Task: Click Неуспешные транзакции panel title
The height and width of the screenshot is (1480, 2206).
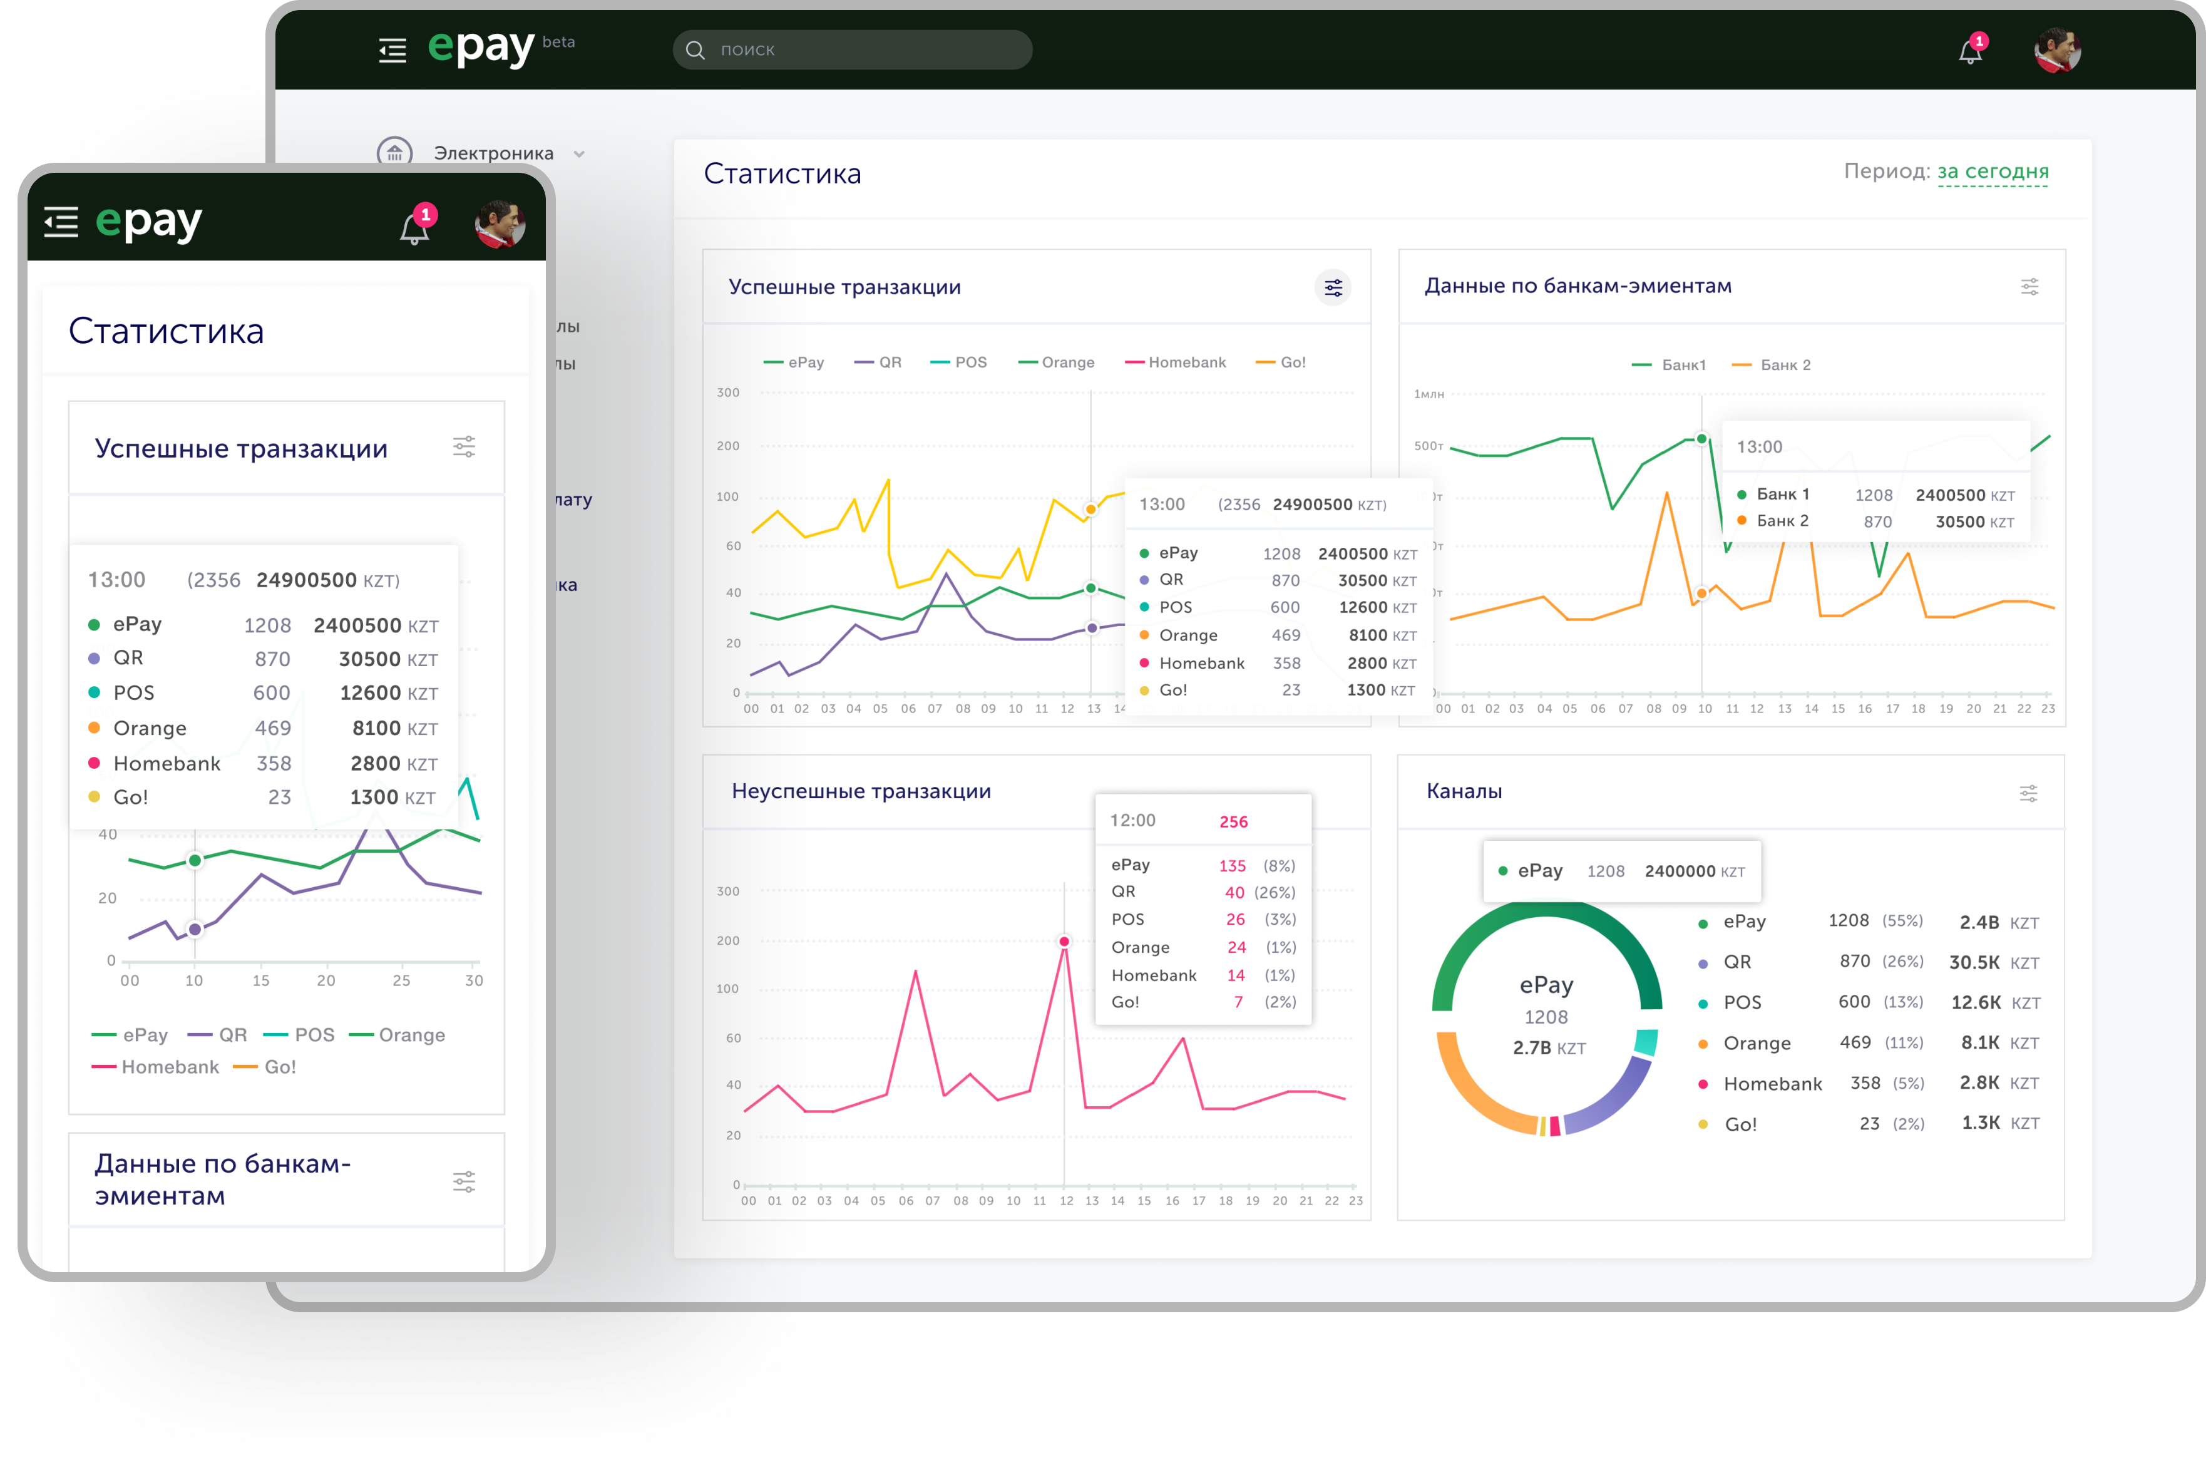Action: (861, 792)
